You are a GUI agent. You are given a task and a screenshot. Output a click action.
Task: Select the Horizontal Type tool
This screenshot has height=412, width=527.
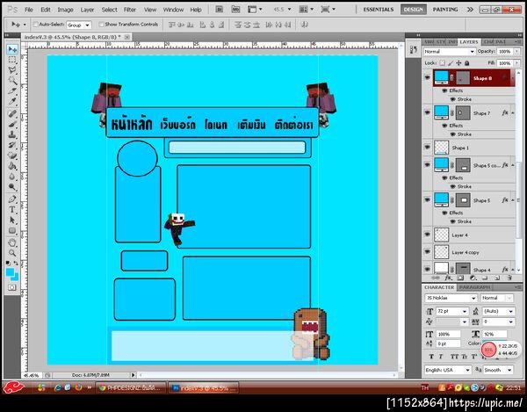pos(12,210)
